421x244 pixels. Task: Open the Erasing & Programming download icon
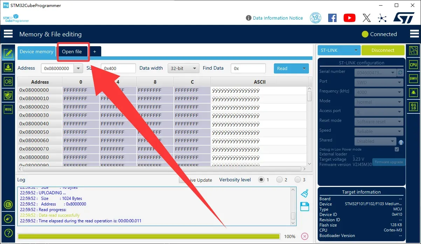coord(8,67)
